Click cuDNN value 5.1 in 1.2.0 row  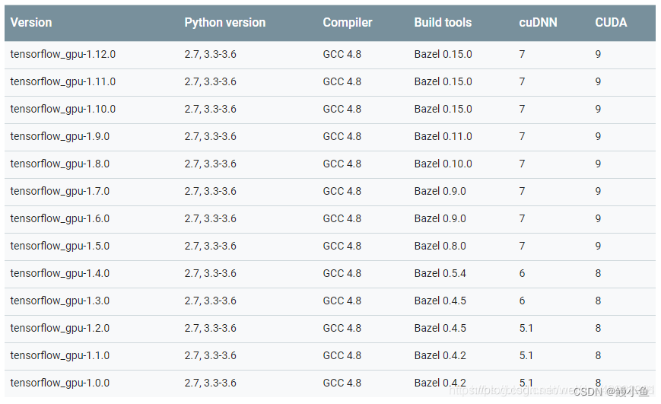point(526,329)
